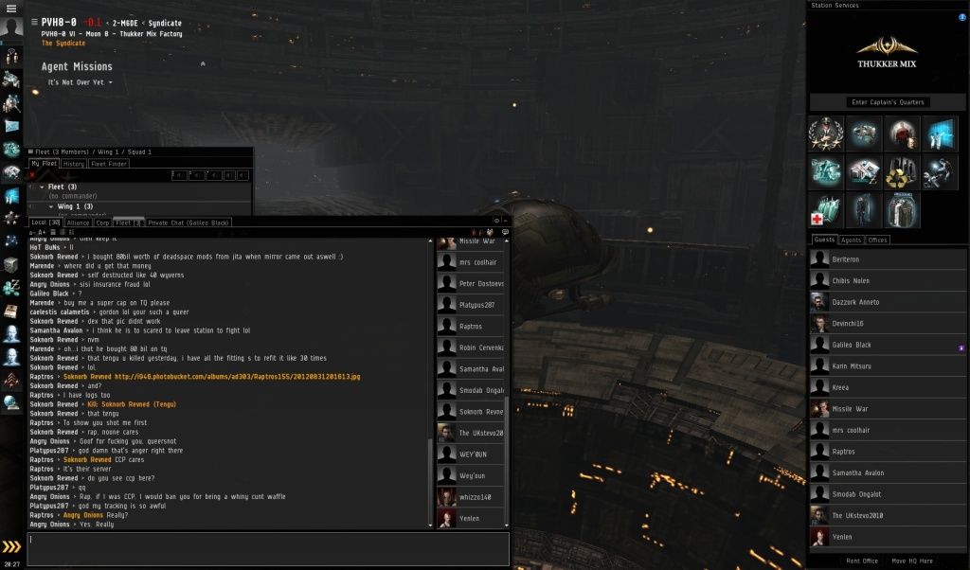Image resolution: width=970 pixels, height=570 pixels.
Task: Open the Repair shop station service
Action: [x=939, y=172]
